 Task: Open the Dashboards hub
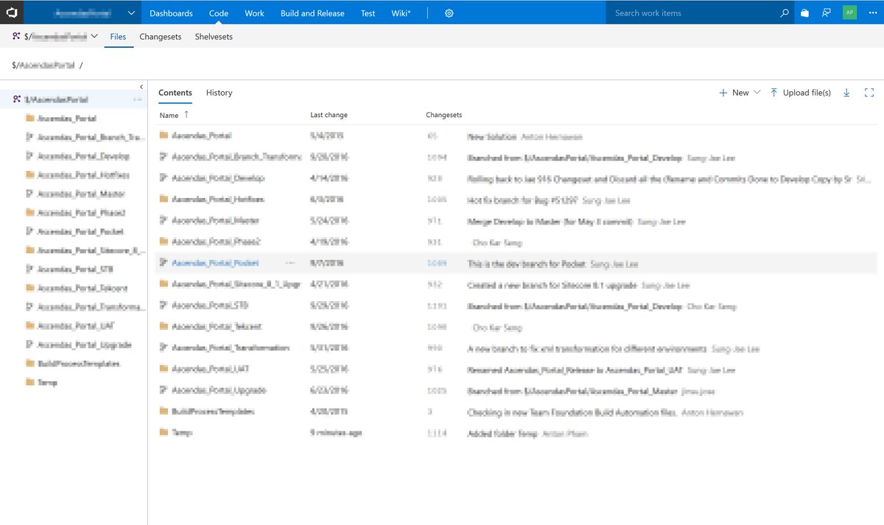click(171, 13)
